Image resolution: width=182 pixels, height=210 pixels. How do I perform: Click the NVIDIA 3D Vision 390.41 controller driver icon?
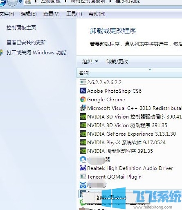[x=83, y=116]
